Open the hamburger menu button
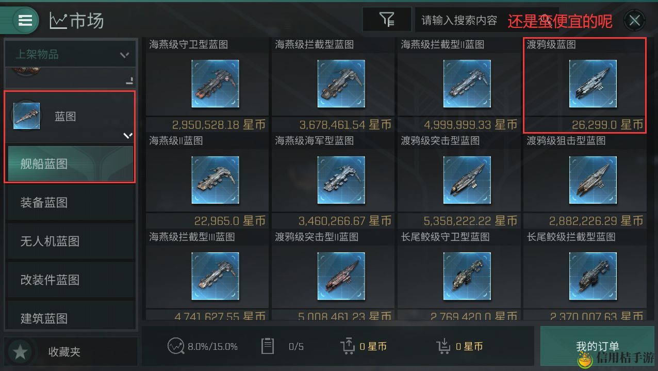658x371 pixels. click(x=25, y=20)
